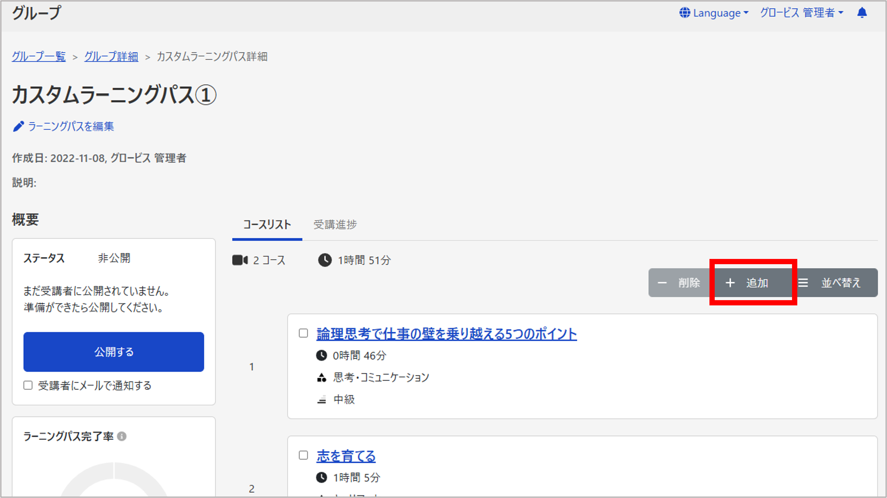Screen dimensions: 887x498
Task: Click the globe icon beside Language
Action: [685, 13]
